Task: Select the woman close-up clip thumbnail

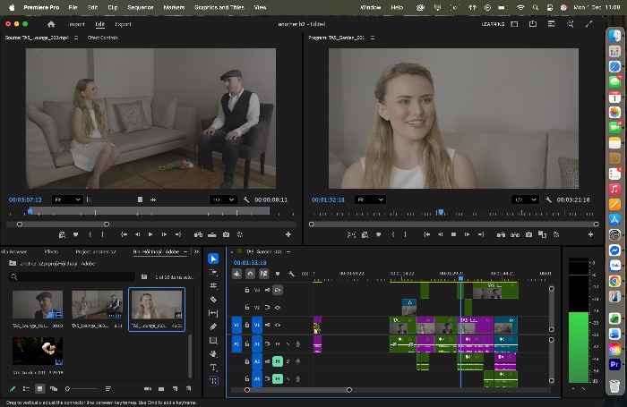Action: pyautogui.click(x=157, y=304)
